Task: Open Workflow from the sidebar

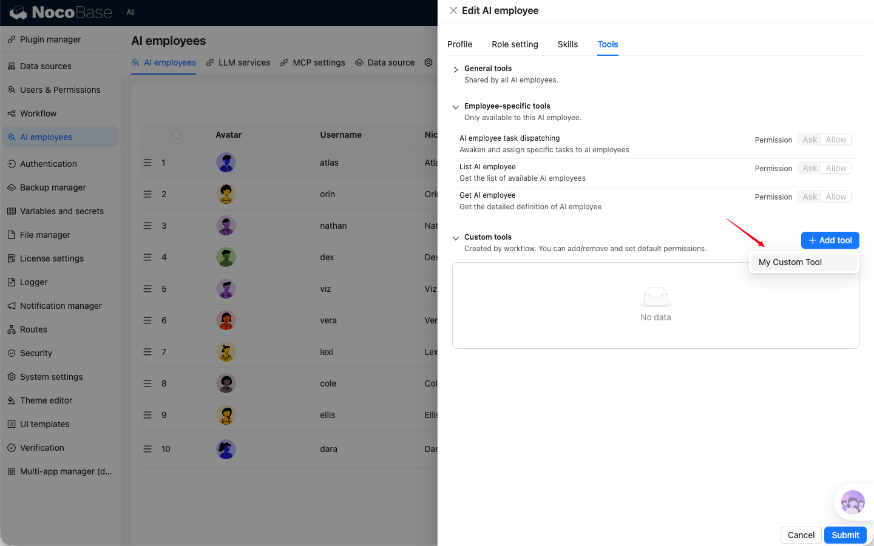Action: click(x=38, y=113)
